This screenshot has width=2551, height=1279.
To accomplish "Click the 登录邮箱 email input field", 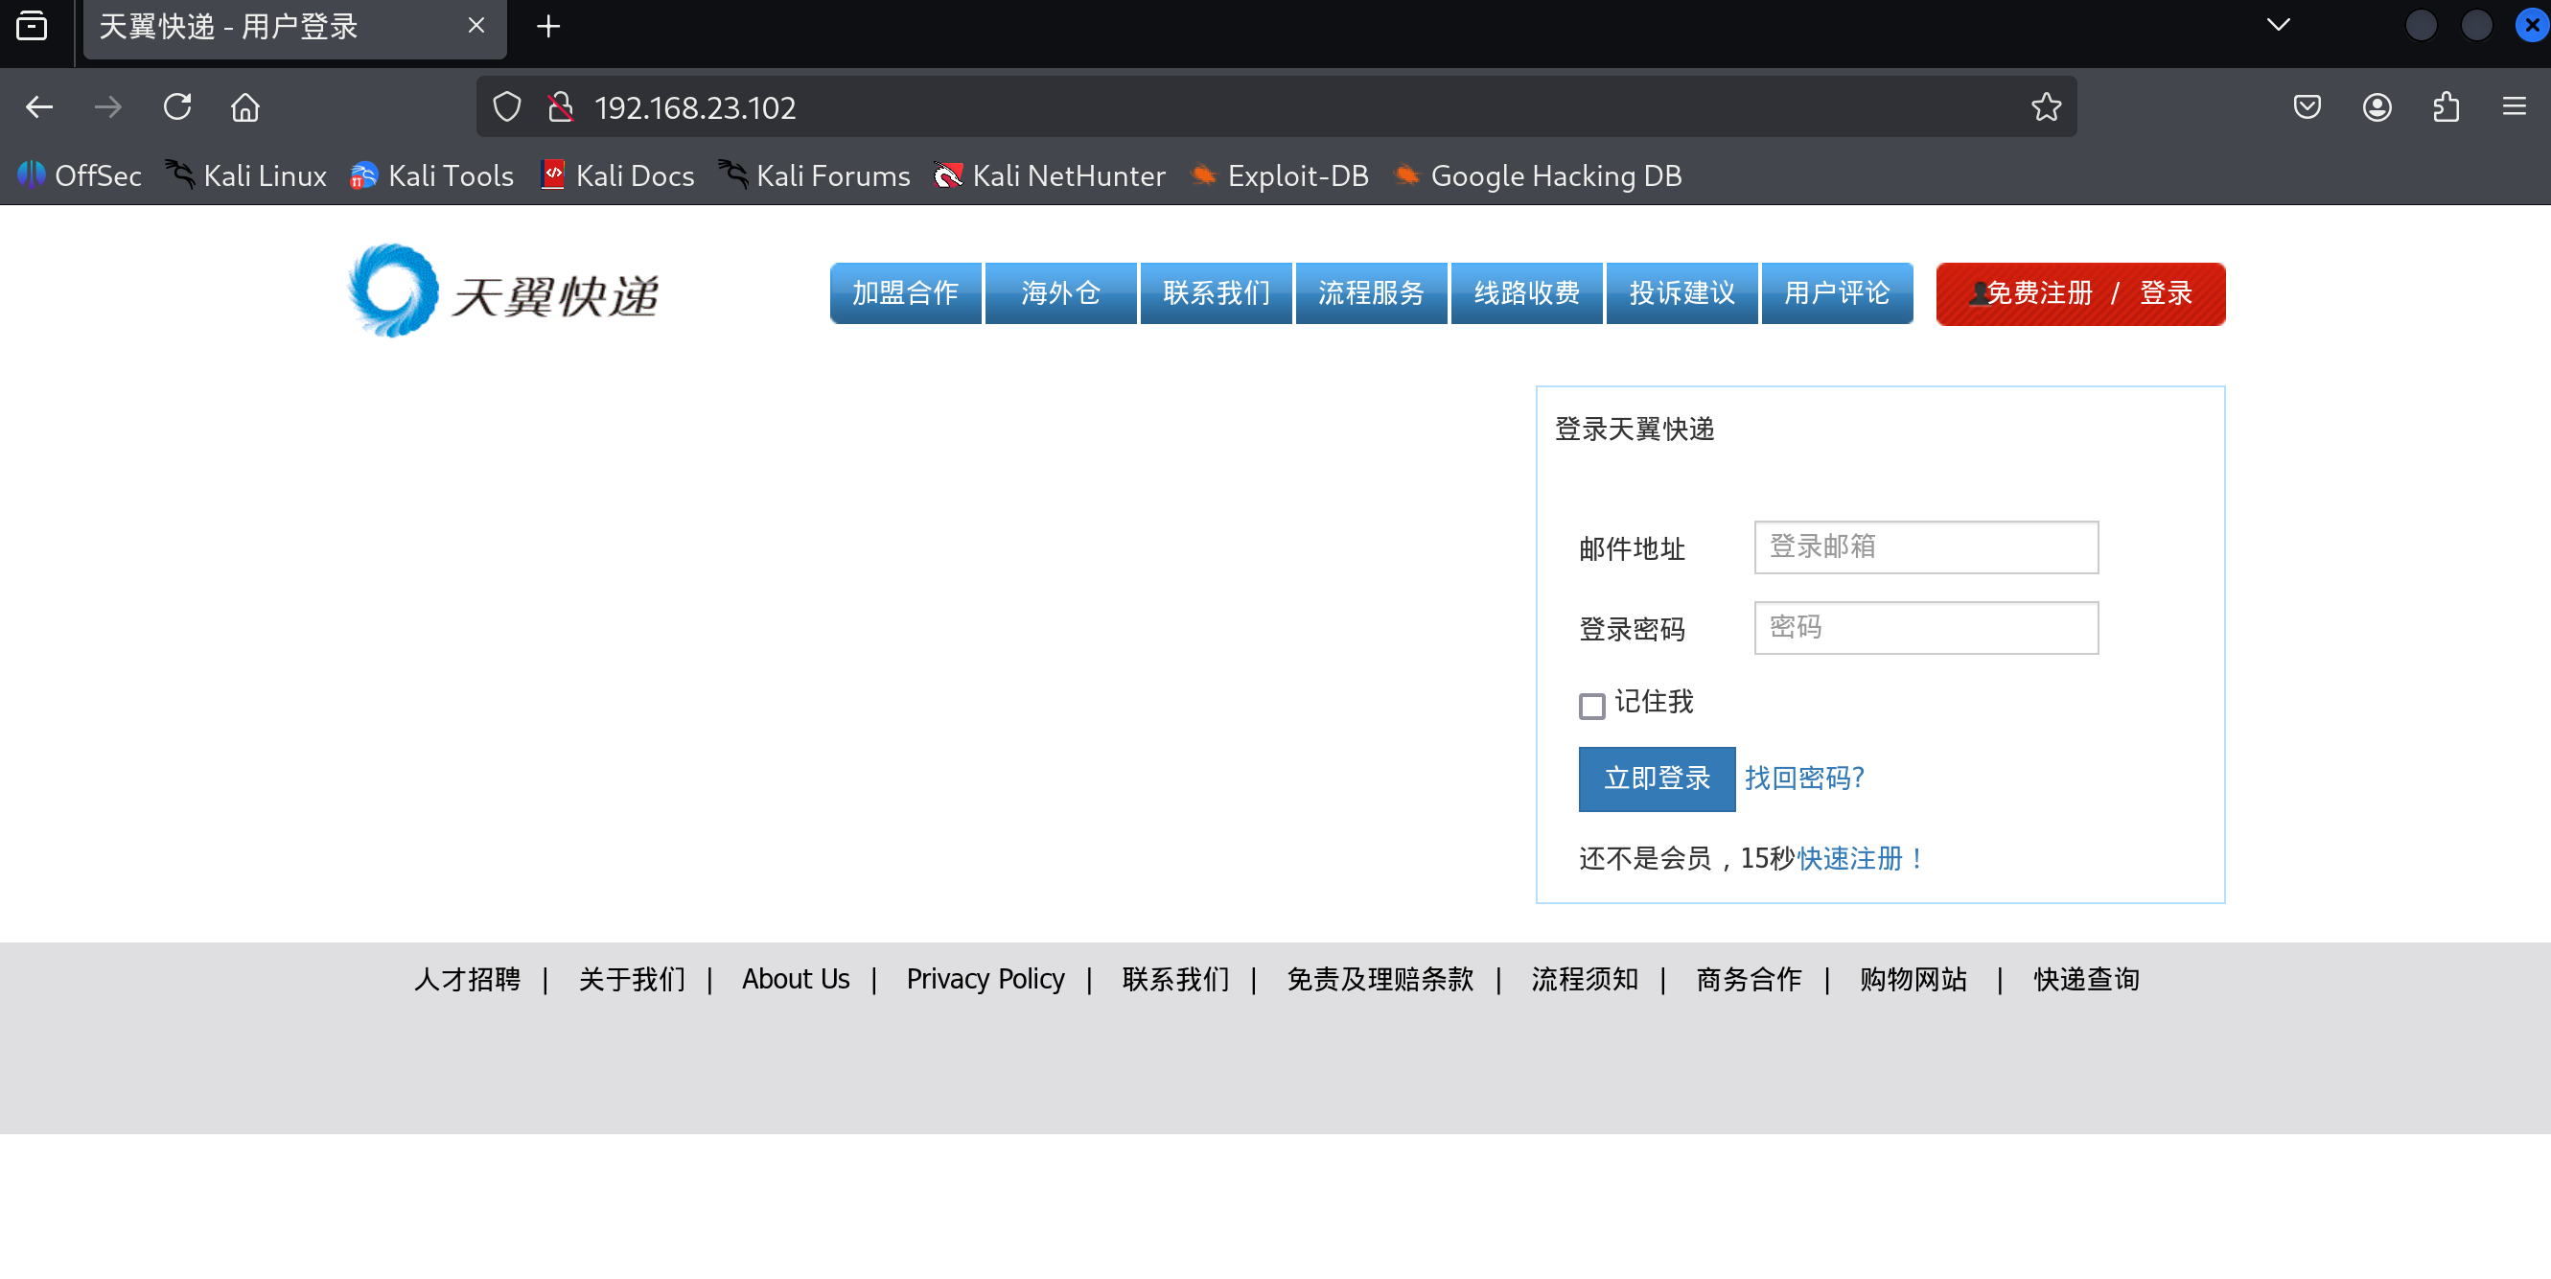I will point(1925,546).
